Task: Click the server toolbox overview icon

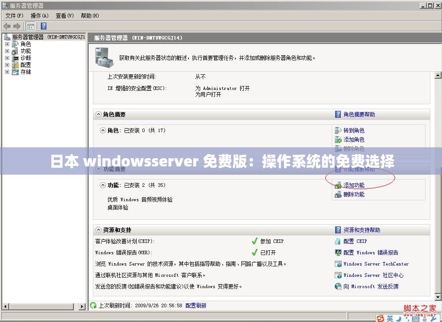Action: (x=104, y=57)
